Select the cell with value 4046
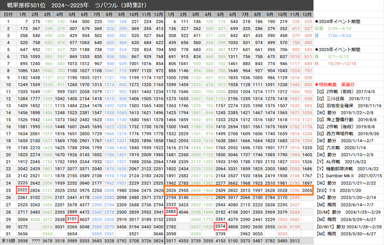Viewport: 384px width, 245px height. tap(183, 212)
